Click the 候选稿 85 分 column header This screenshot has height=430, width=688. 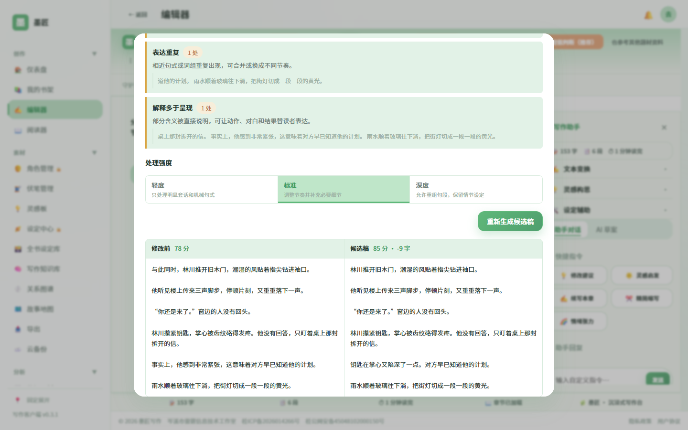click(x=443, y=248)
